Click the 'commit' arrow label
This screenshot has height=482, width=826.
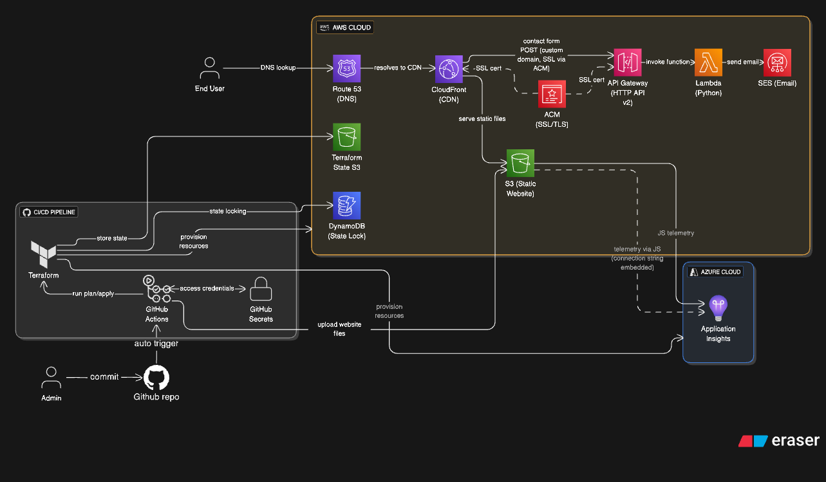[x=104, y=376]
